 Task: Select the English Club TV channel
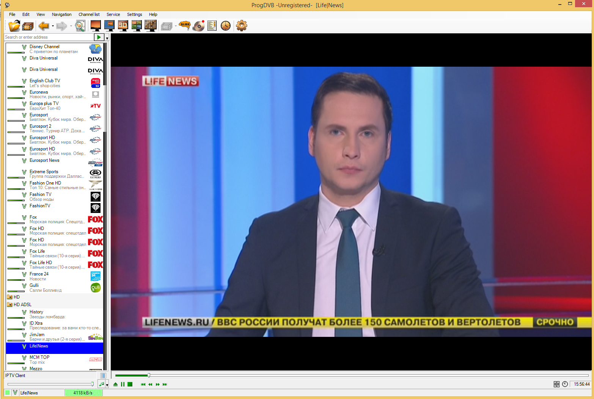point(54,83)
